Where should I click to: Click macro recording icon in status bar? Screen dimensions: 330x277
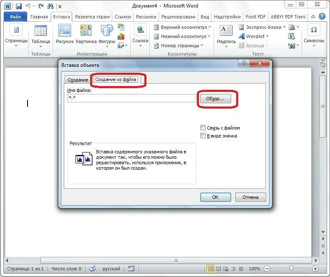coord(131,269)
